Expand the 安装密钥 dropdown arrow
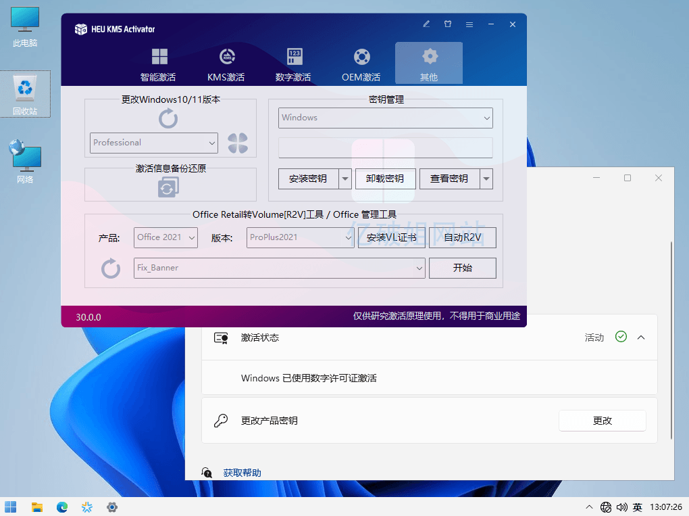This screenshot has width=689, height=516. tap(345, 179)
